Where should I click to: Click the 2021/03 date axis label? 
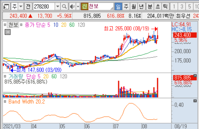(12, 126)
